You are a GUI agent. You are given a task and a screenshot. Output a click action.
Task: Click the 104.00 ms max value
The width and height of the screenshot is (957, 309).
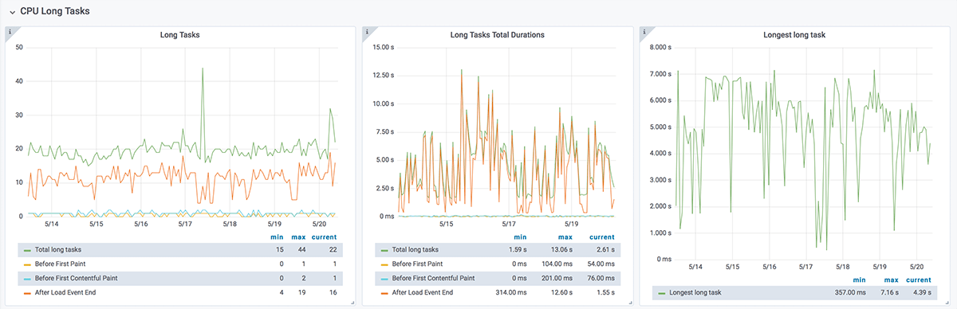tap(557, 264)
